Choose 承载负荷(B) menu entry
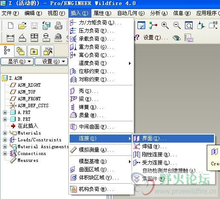The image size is (220, 199). (101, 39)
